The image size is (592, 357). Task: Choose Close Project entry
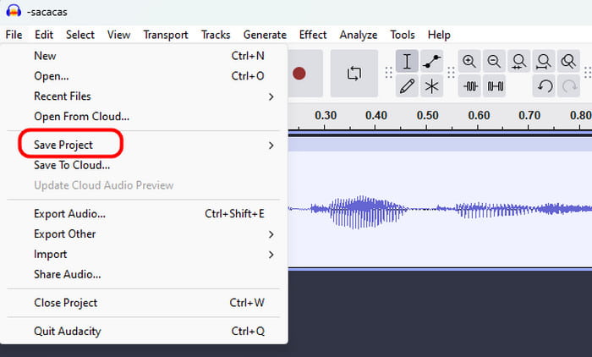tap(144, 303)
